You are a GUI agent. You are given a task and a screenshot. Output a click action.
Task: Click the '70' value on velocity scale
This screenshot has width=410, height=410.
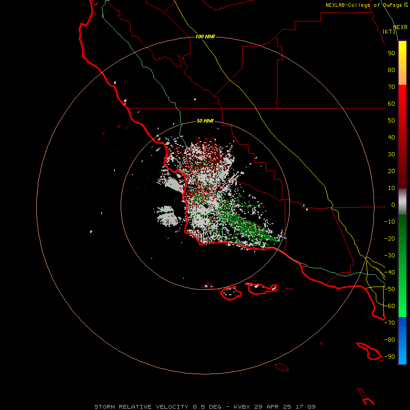pyautogui.click(x=391, y=87)
